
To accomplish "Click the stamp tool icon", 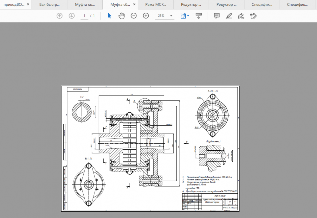I will point(253,16).
